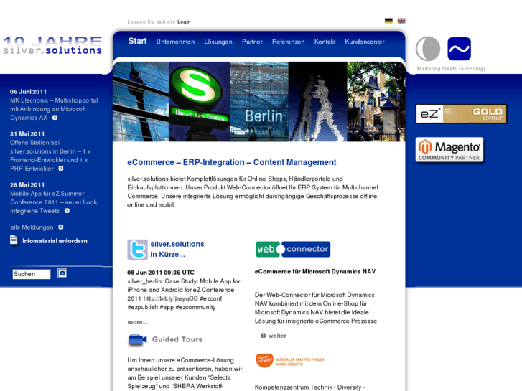Click the Marketing meets Technology tagline
The height and width of the screenshot is (391, 522).
click(x=451, y=69)
